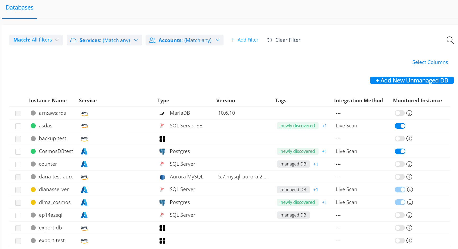This screenshot has height=249, width=458.
Task: Select the AWS service icon next to asdas
Action: tap(84, 126)
